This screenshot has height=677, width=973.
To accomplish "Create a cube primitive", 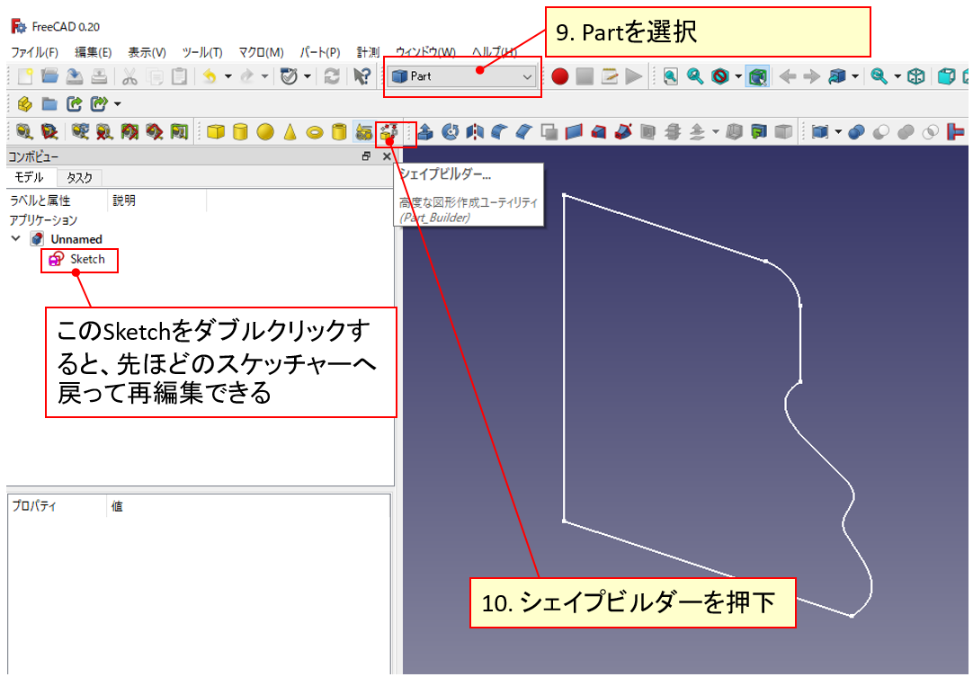I will 215,131.
